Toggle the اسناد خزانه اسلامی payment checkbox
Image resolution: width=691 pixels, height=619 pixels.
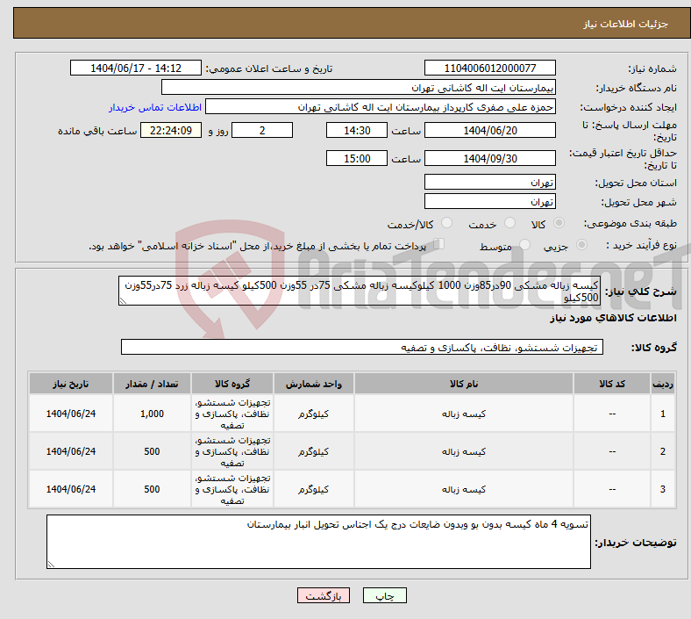pos(439,245)
